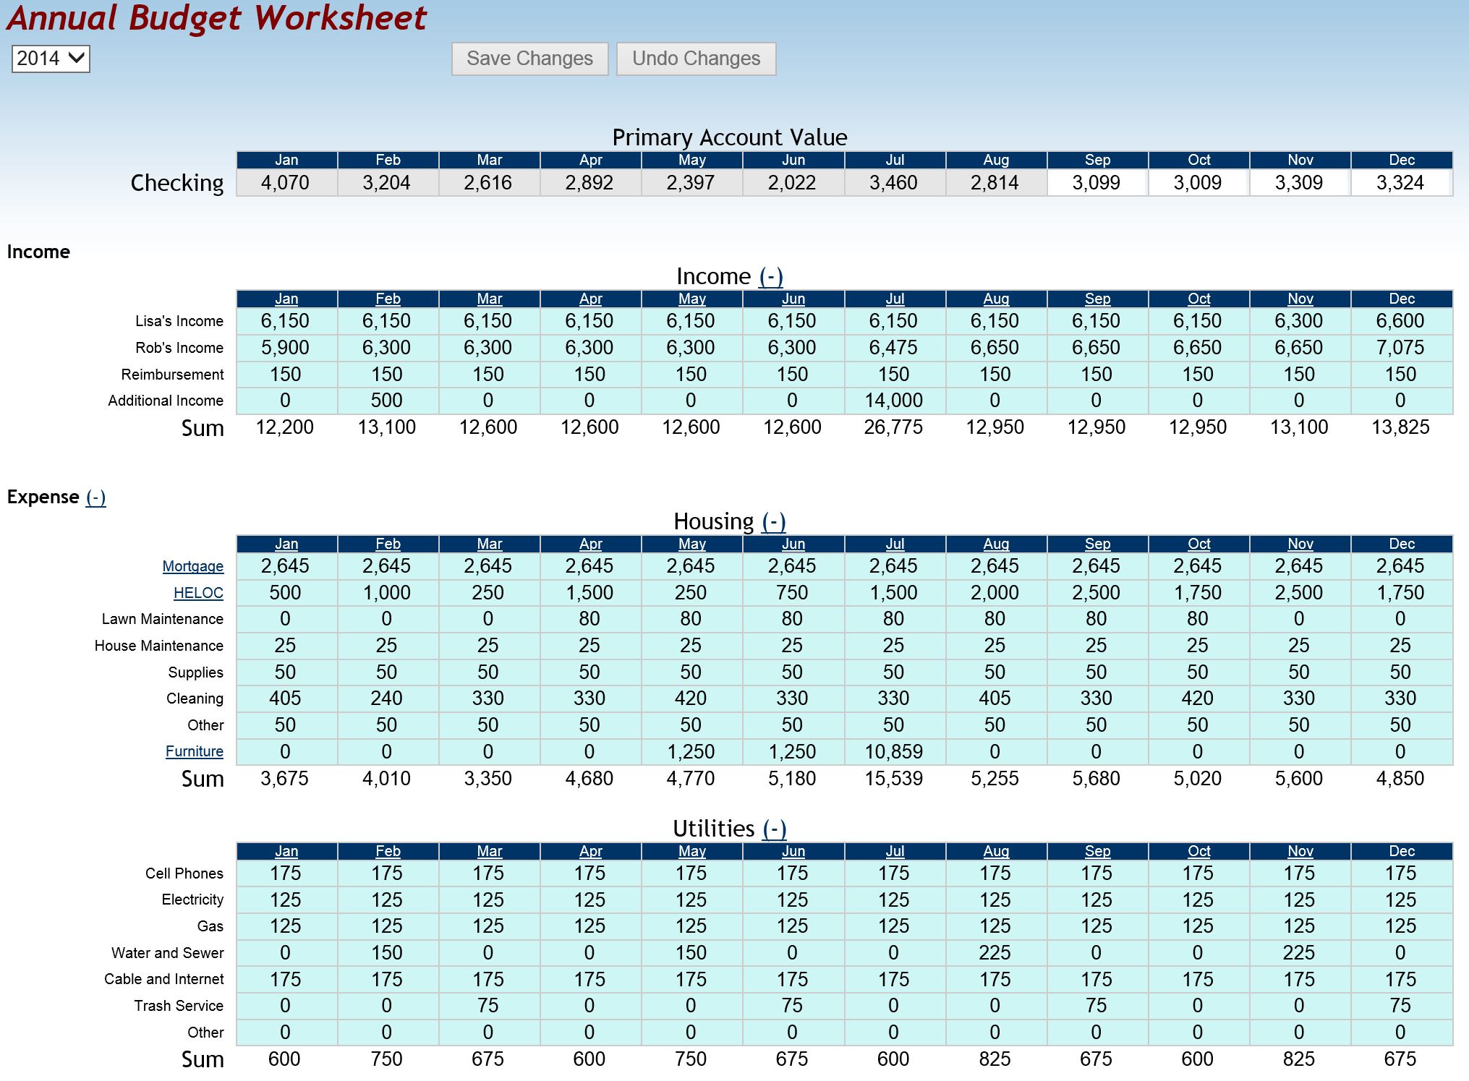Edit Cleaning cell 420 for Oct
The image size is (1469, 1081).
click(1198, 698)
